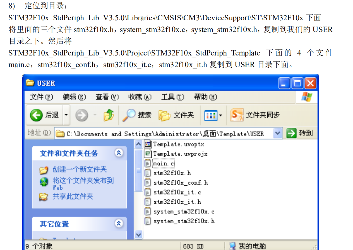Select main.c file icon
Screen dimensions: 353x250
[x=148, y=163]
